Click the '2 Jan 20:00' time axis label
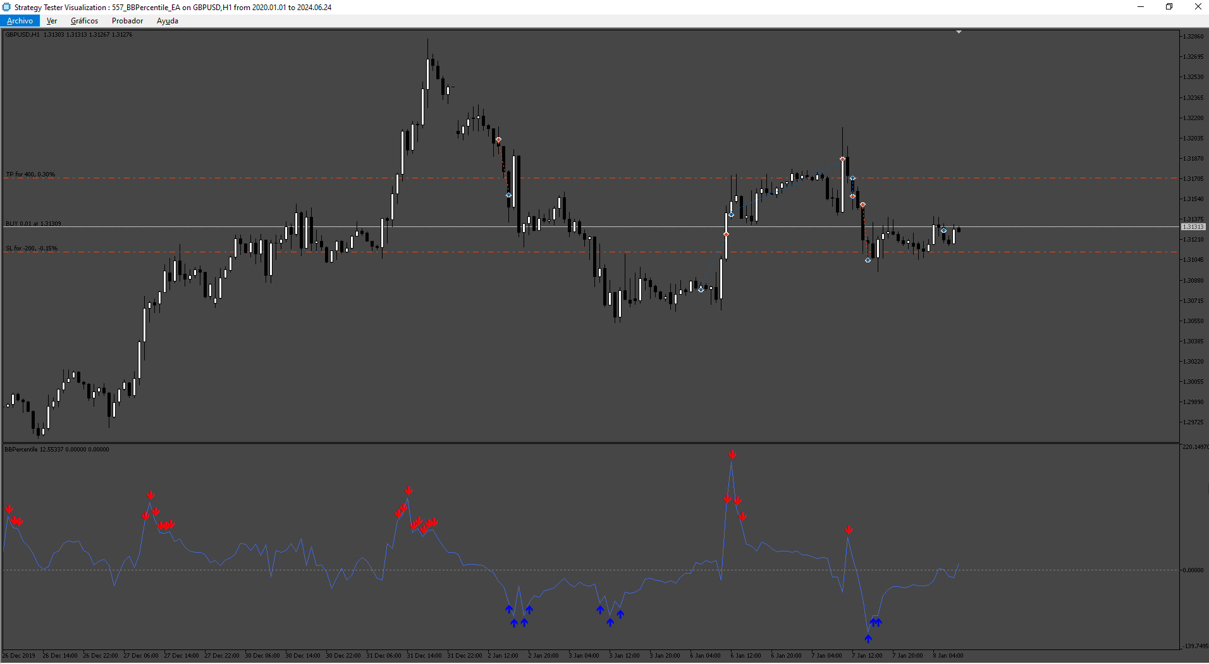The width and height of the screenshot is (1209, 664). [543, 656]
